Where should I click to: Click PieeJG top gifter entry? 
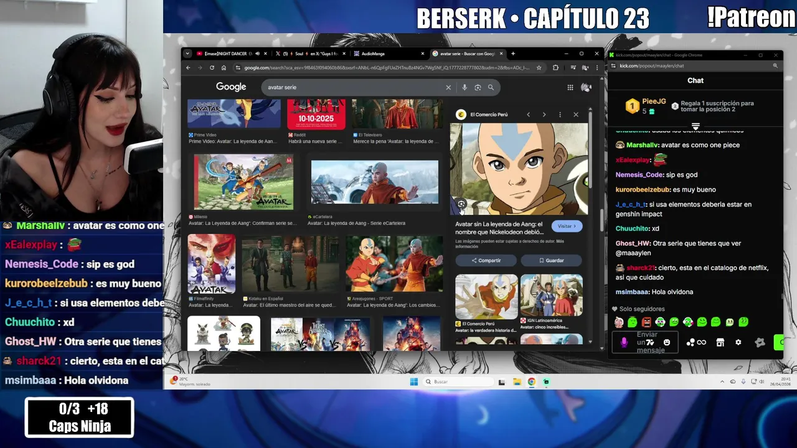[x=646, y=106]
